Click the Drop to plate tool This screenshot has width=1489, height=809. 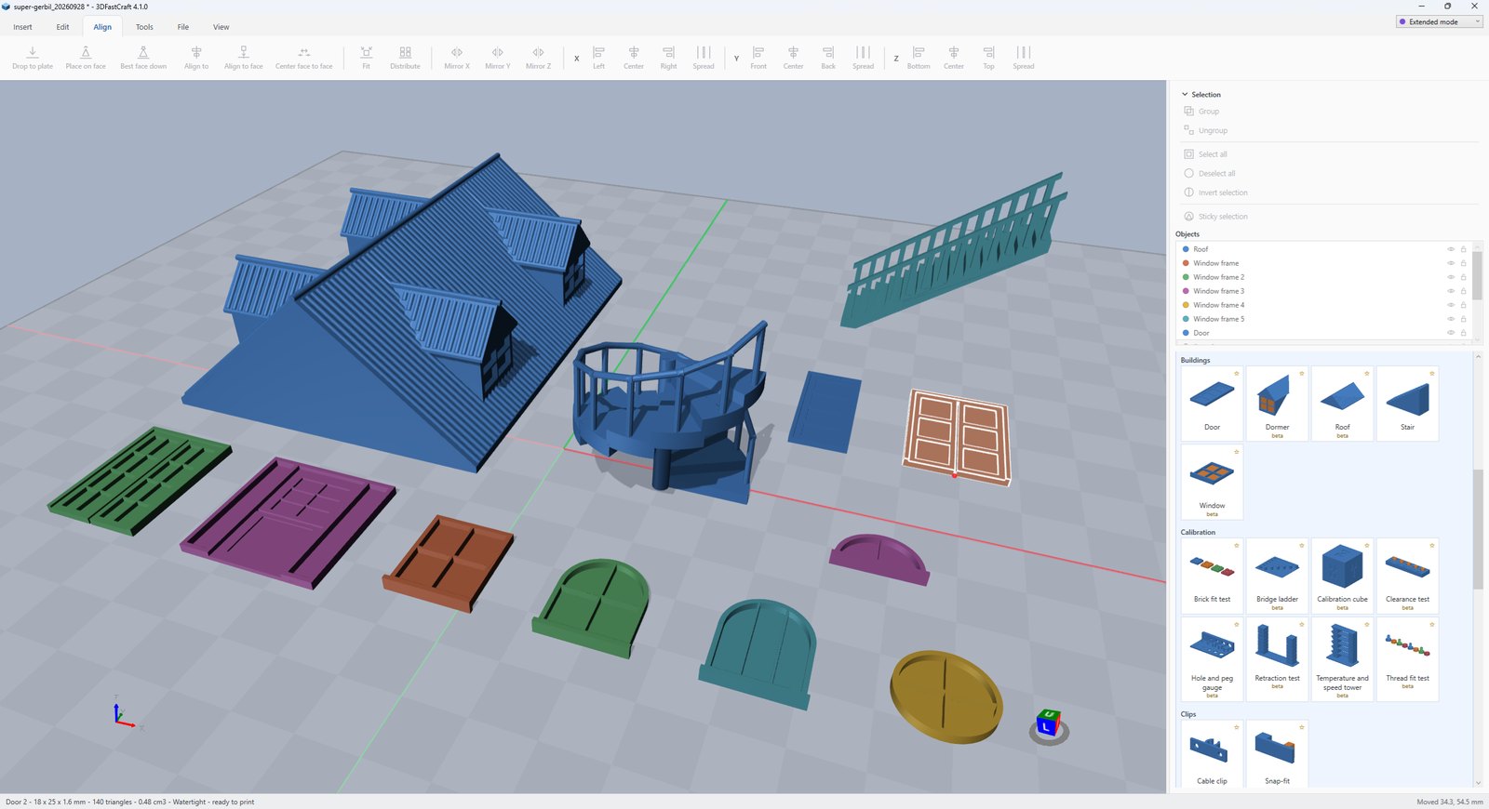coord(33,58)
